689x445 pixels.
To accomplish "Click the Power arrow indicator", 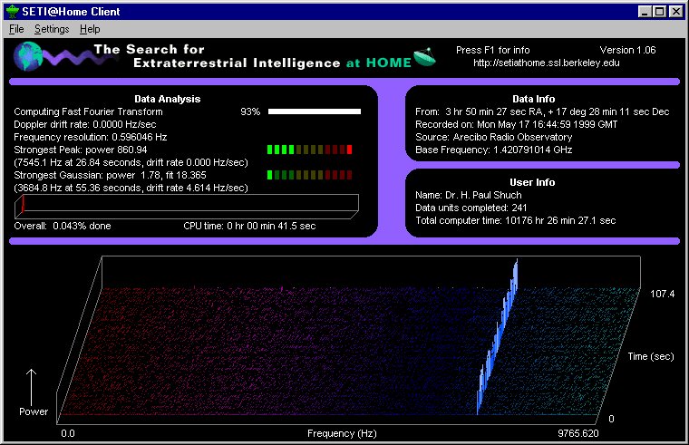I will click(x=31, y=387).
